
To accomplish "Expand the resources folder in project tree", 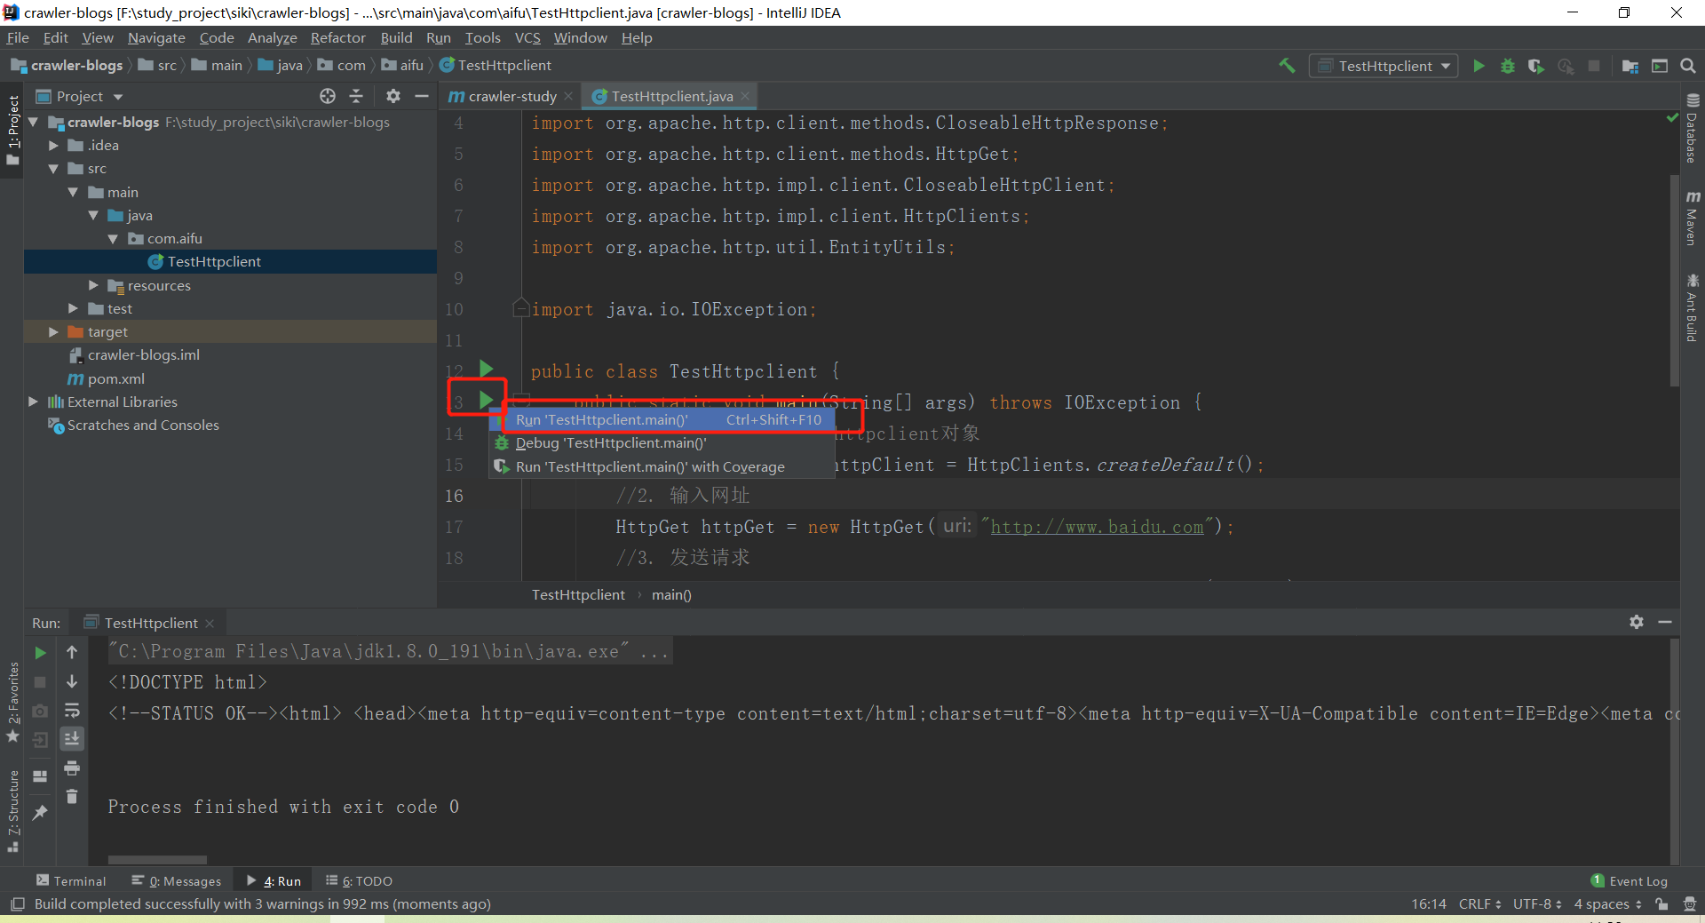I will [93, 285].
